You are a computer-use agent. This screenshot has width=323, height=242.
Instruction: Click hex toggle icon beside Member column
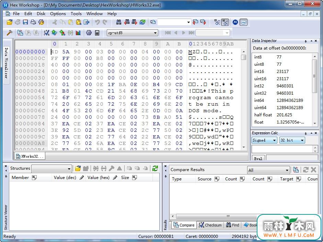(x=34, y=178)
